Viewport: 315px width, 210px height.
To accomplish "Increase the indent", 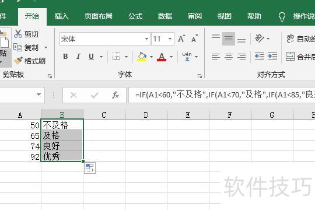I will [272, 57].
